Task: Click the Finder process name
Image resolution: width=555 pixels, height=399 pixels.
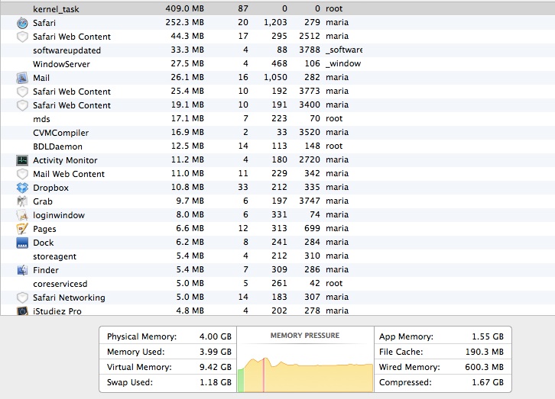Action: tap(46, 270)
